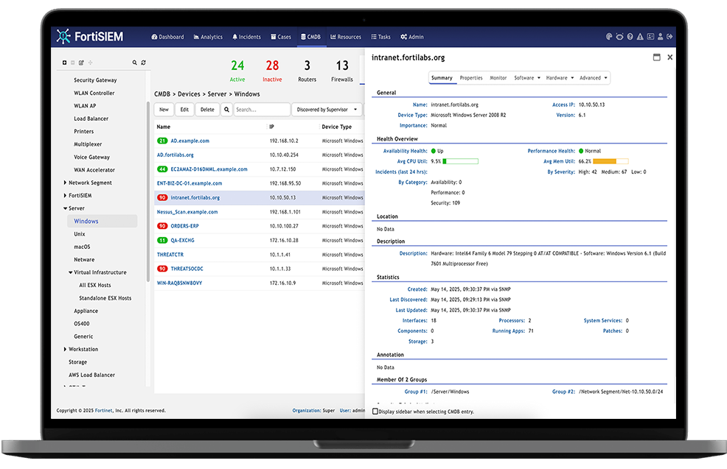The image size is (727, 469).
Task: Open the 'Discovered by Supervisor' dropdown
Action: 327,110
